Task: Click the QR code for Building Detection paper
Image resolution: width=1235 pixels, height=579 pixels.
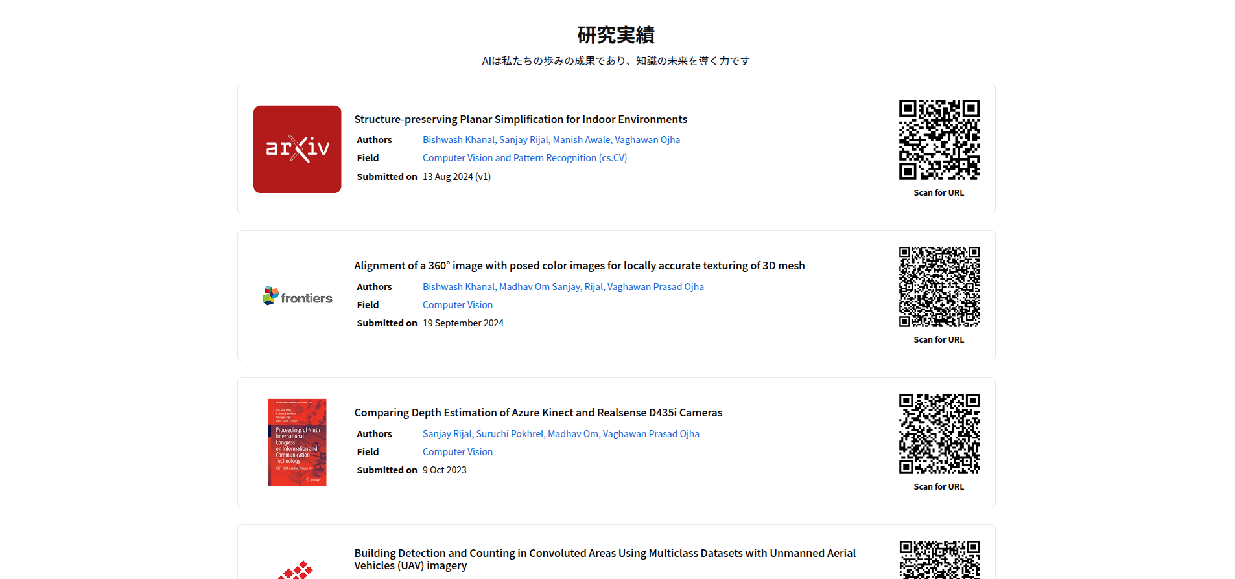Action: pyautogui.click(x=938, y=560)
